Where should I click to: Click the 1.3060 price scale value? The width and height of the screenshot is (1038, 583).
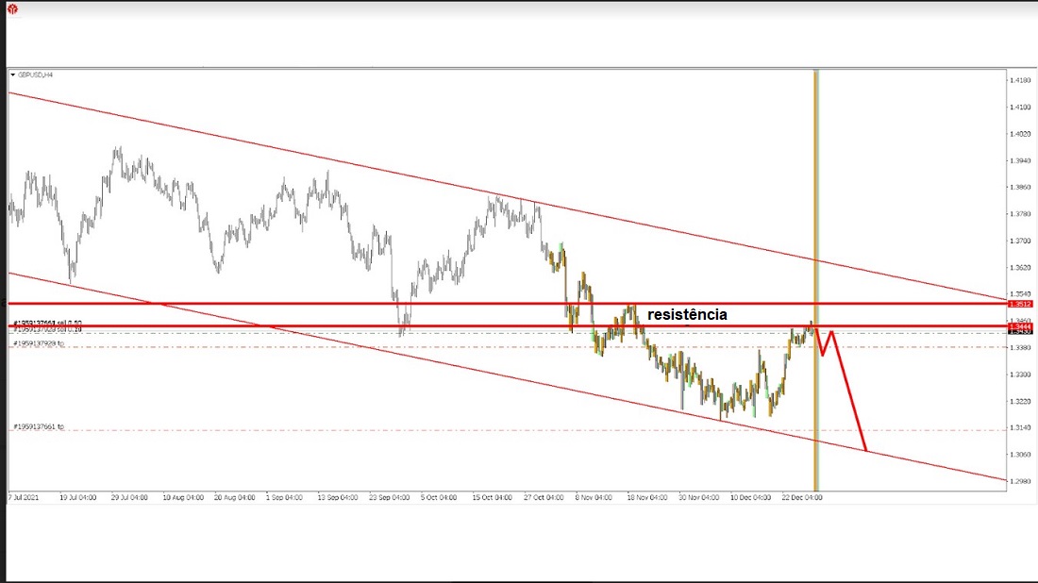pos(1020,454)
